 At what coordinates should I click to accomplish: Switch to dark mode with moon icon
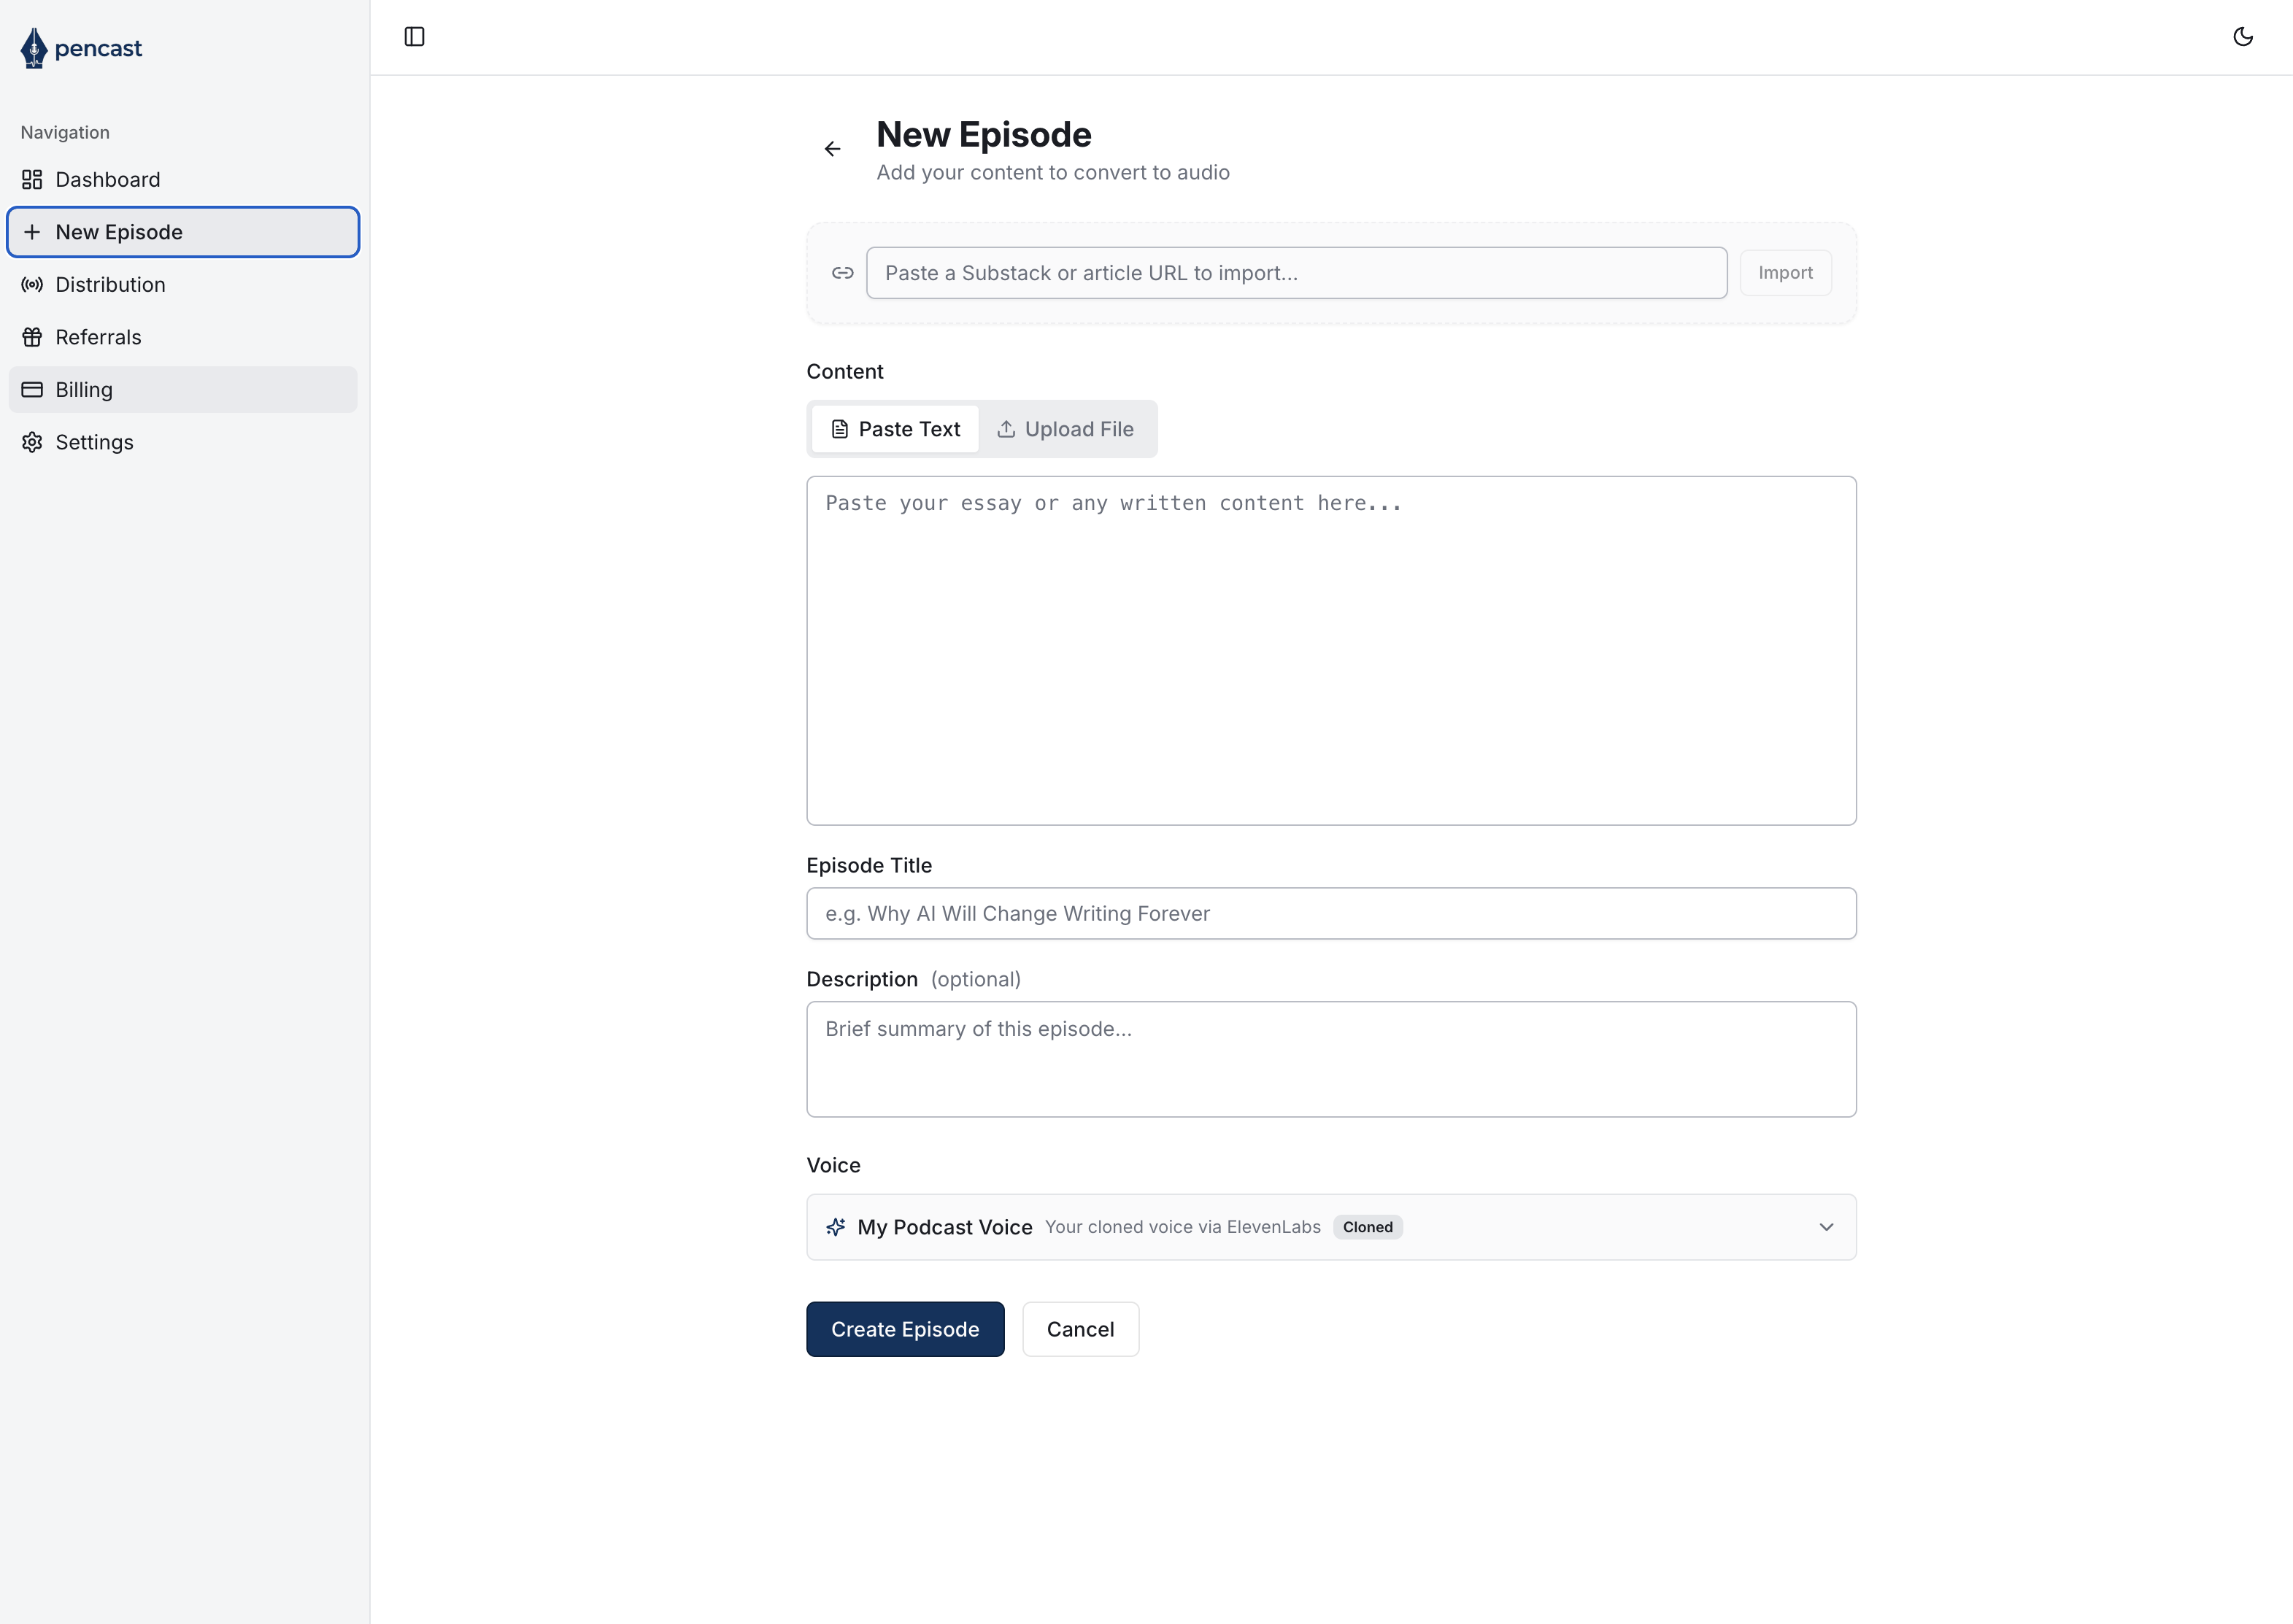pyautogui.click(x=2243, y=37)
